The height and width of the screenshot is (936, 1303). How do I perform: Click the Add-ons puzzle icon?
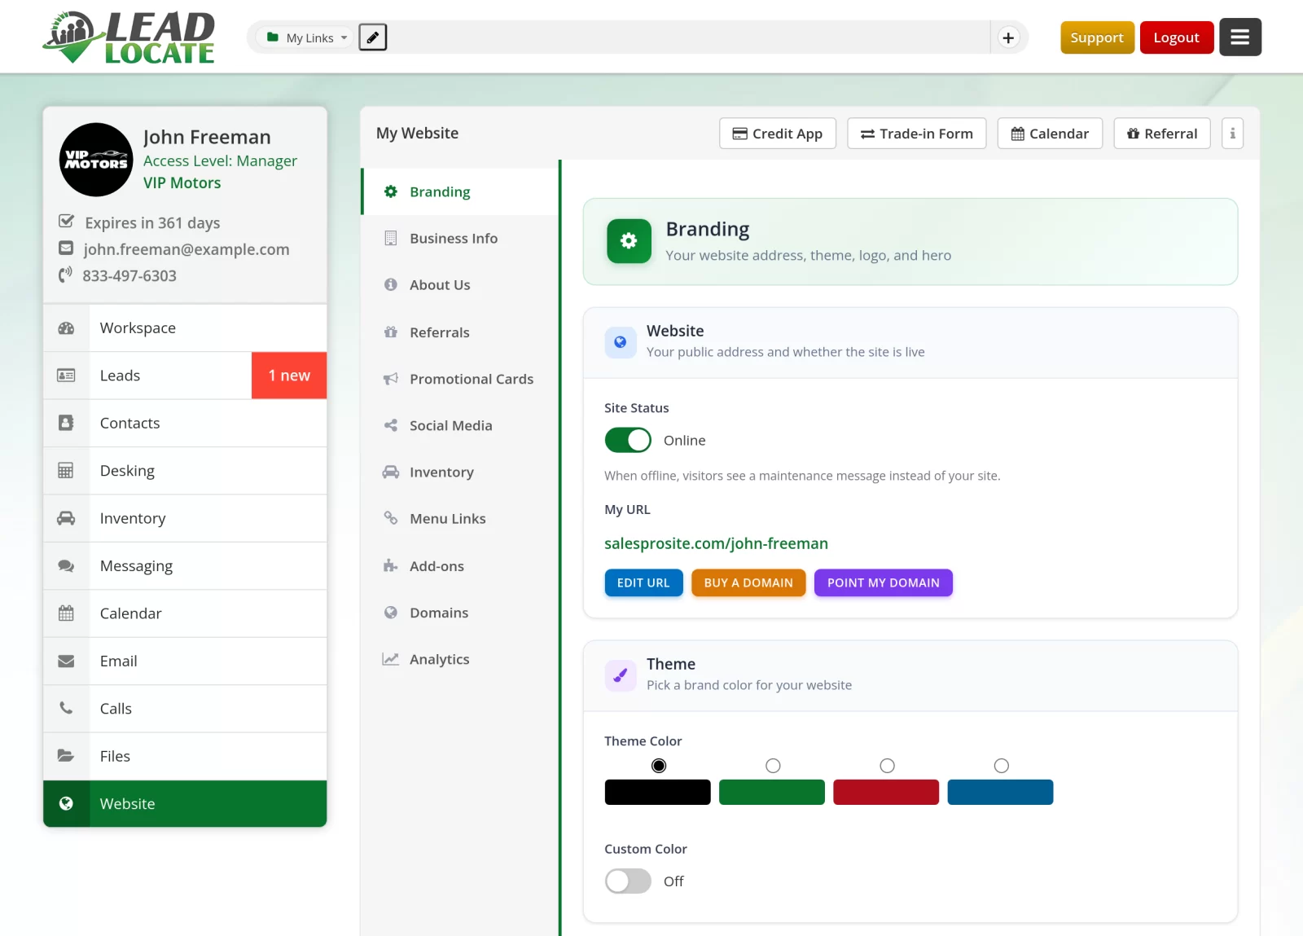391,566
